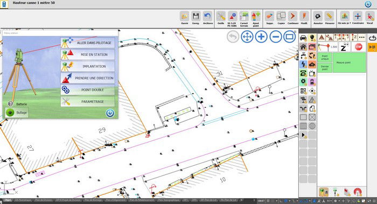The width and height of the screenshot is (377, 204).
Task: Open the PARAMETRAGE settings entry
Action: tap(88, 102)
